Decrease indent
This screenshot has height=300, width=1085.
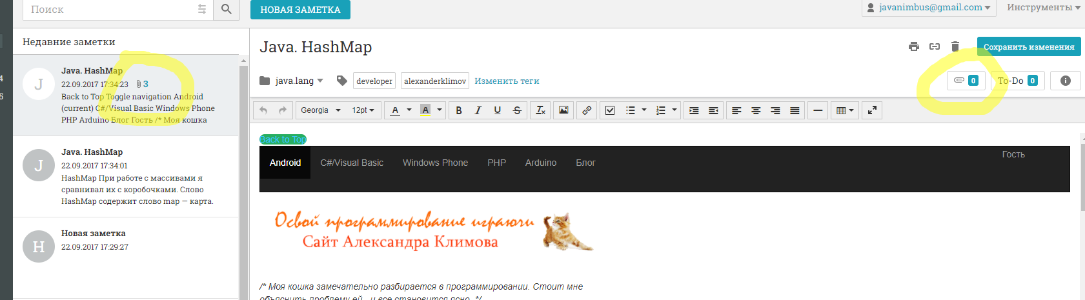click(713, 110)
